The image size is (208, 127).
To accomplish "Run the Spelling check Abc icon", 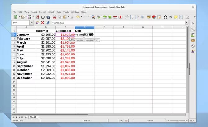I will (98, 17).
